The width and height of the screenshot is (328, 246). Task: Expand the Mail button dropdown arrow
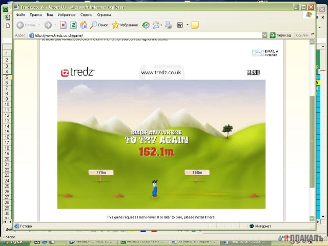pos(161,25)
